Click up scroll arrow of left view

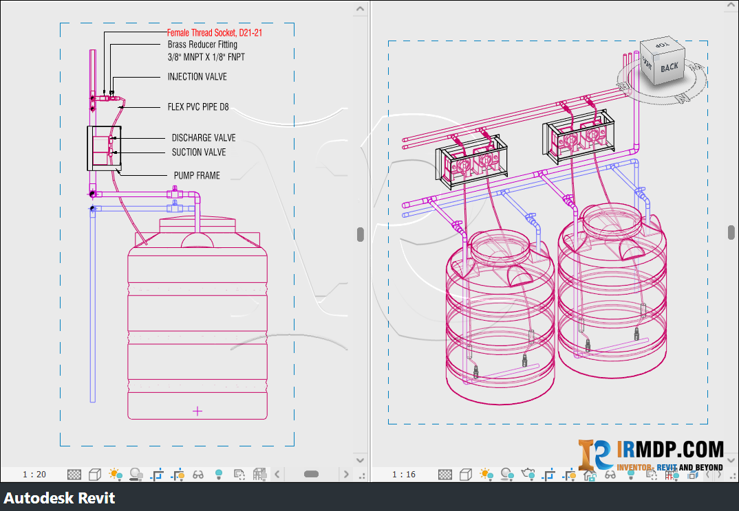[x=360, y=8]
